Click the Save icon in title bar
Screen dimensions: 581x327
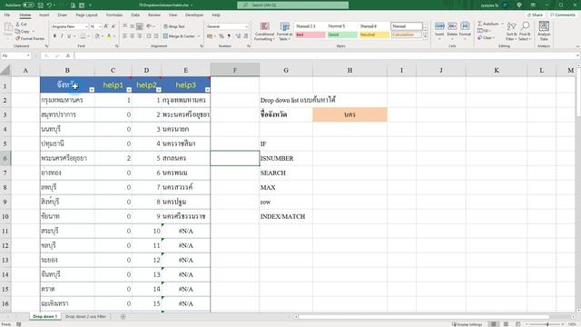click(x=40, y=5)
